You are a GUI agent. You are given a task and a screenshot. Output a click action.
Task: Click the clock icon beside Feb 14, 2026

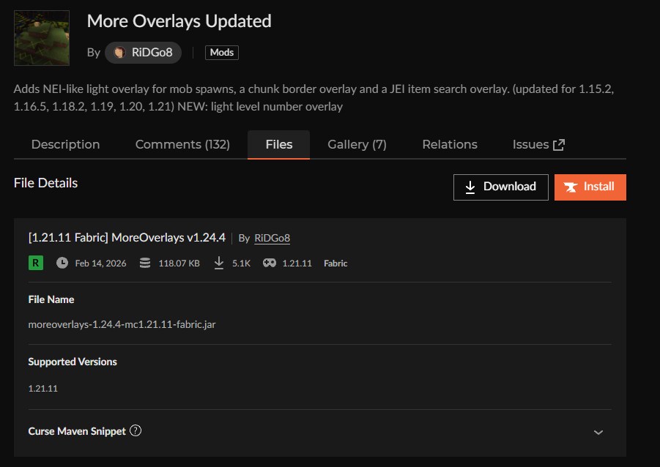[x=62, y=262]
